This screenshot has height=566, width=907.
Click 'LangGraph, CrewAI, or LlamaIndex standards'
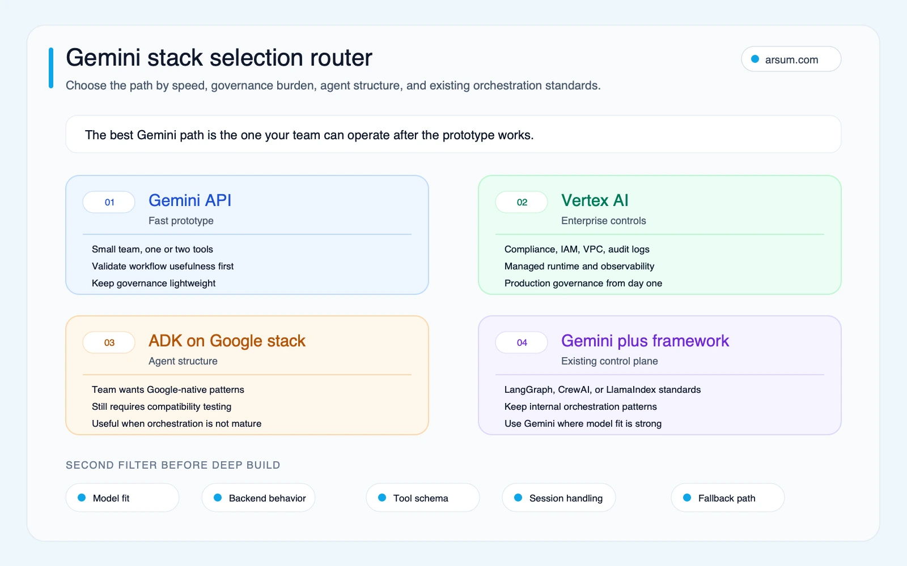coord(603,389)
